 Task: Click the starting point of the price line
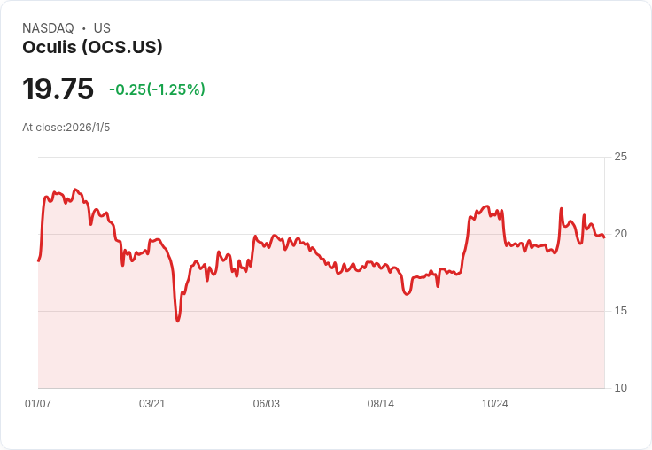38,260
